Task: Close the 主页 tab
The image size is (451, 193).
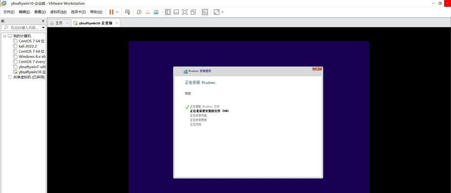Action: [x=67, y=23]
